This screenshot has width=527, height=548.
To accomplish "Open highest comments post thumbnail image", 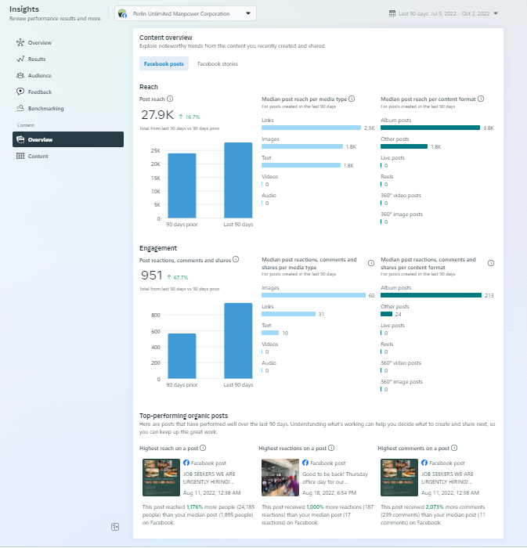I will click(399, 478).
